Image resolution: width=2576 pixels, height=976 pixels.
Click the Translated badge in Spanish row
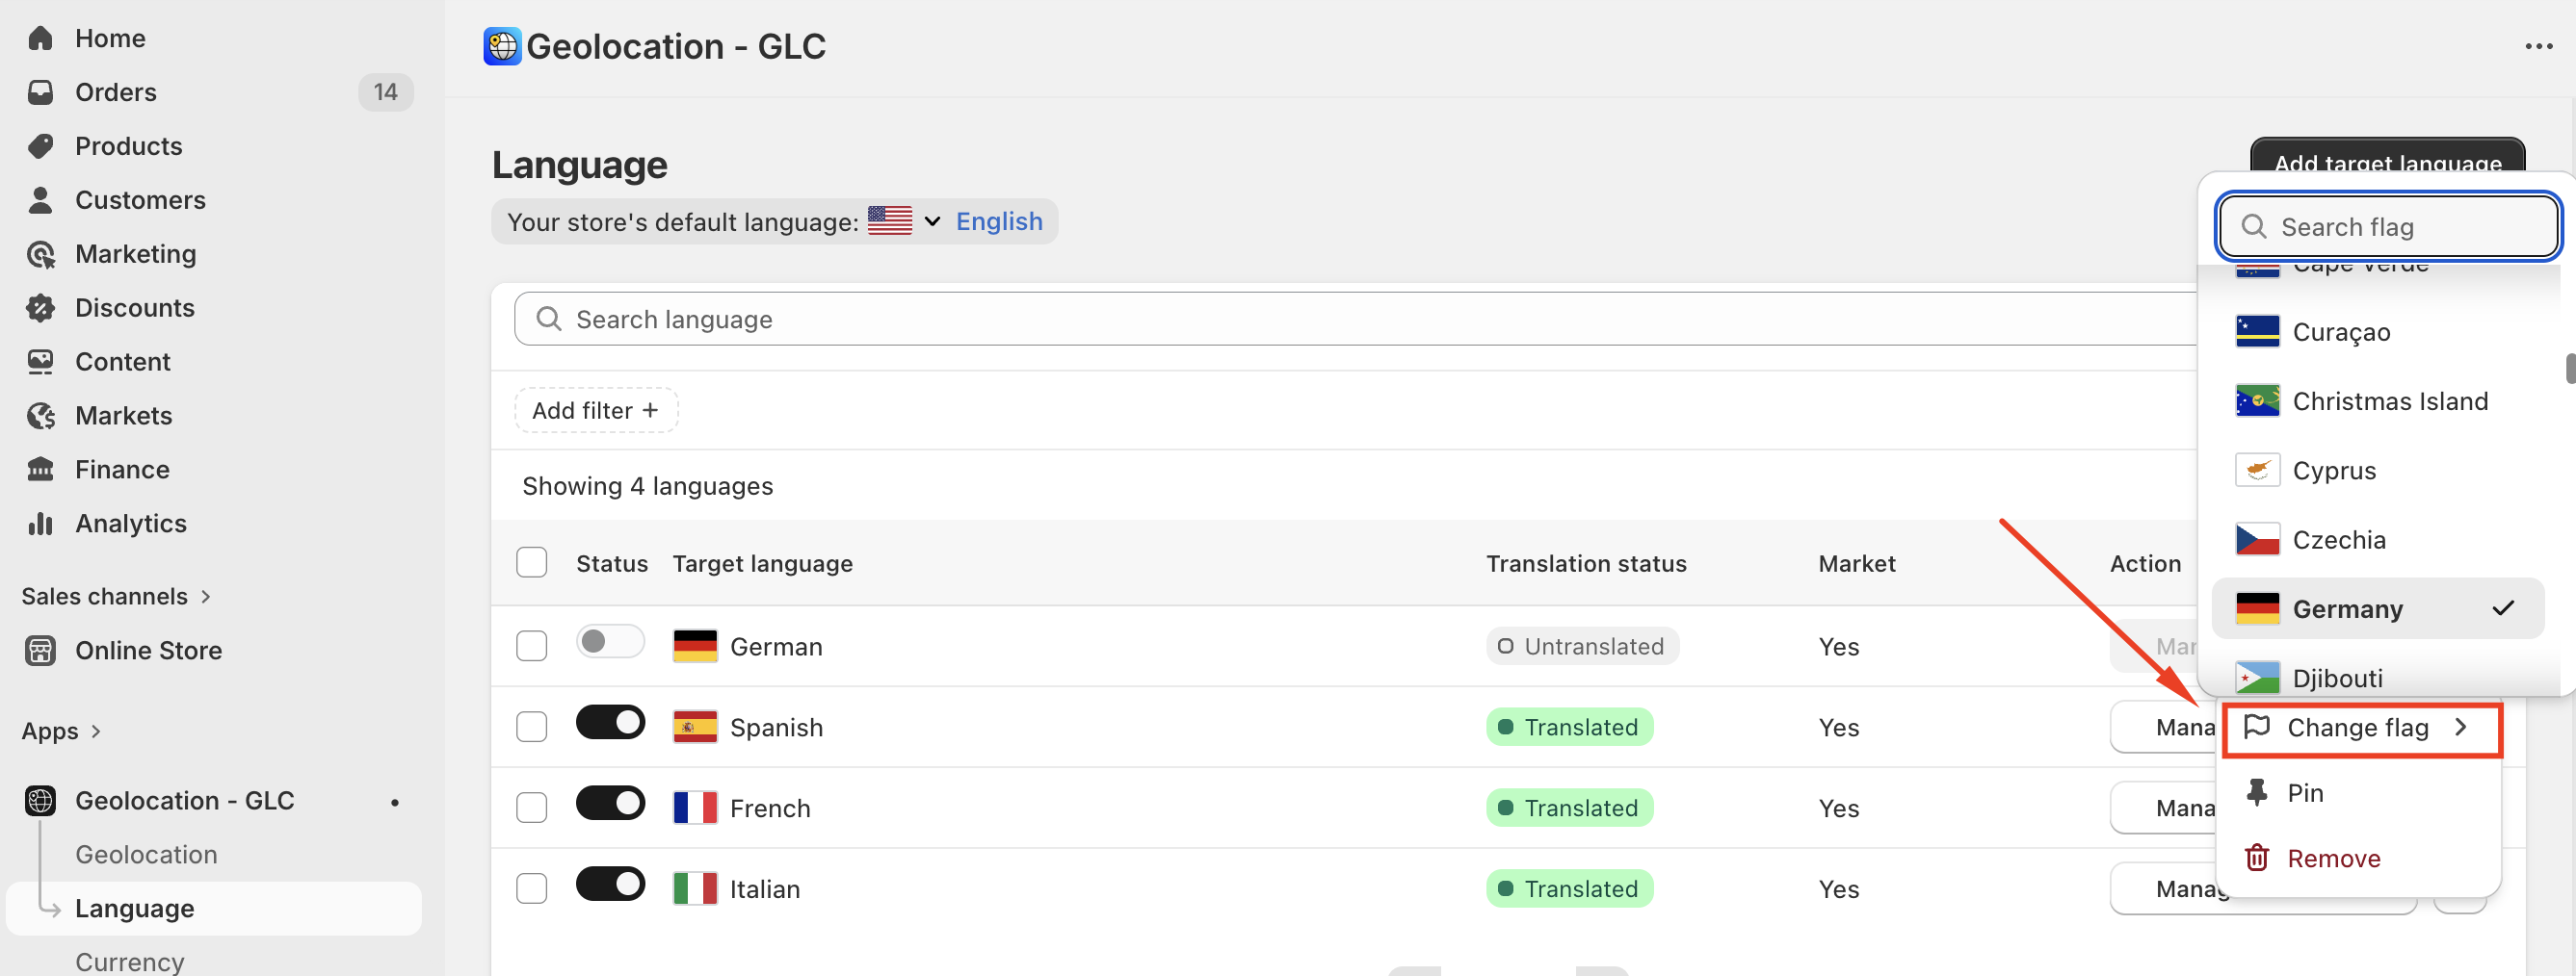[x=1569, y=728]
